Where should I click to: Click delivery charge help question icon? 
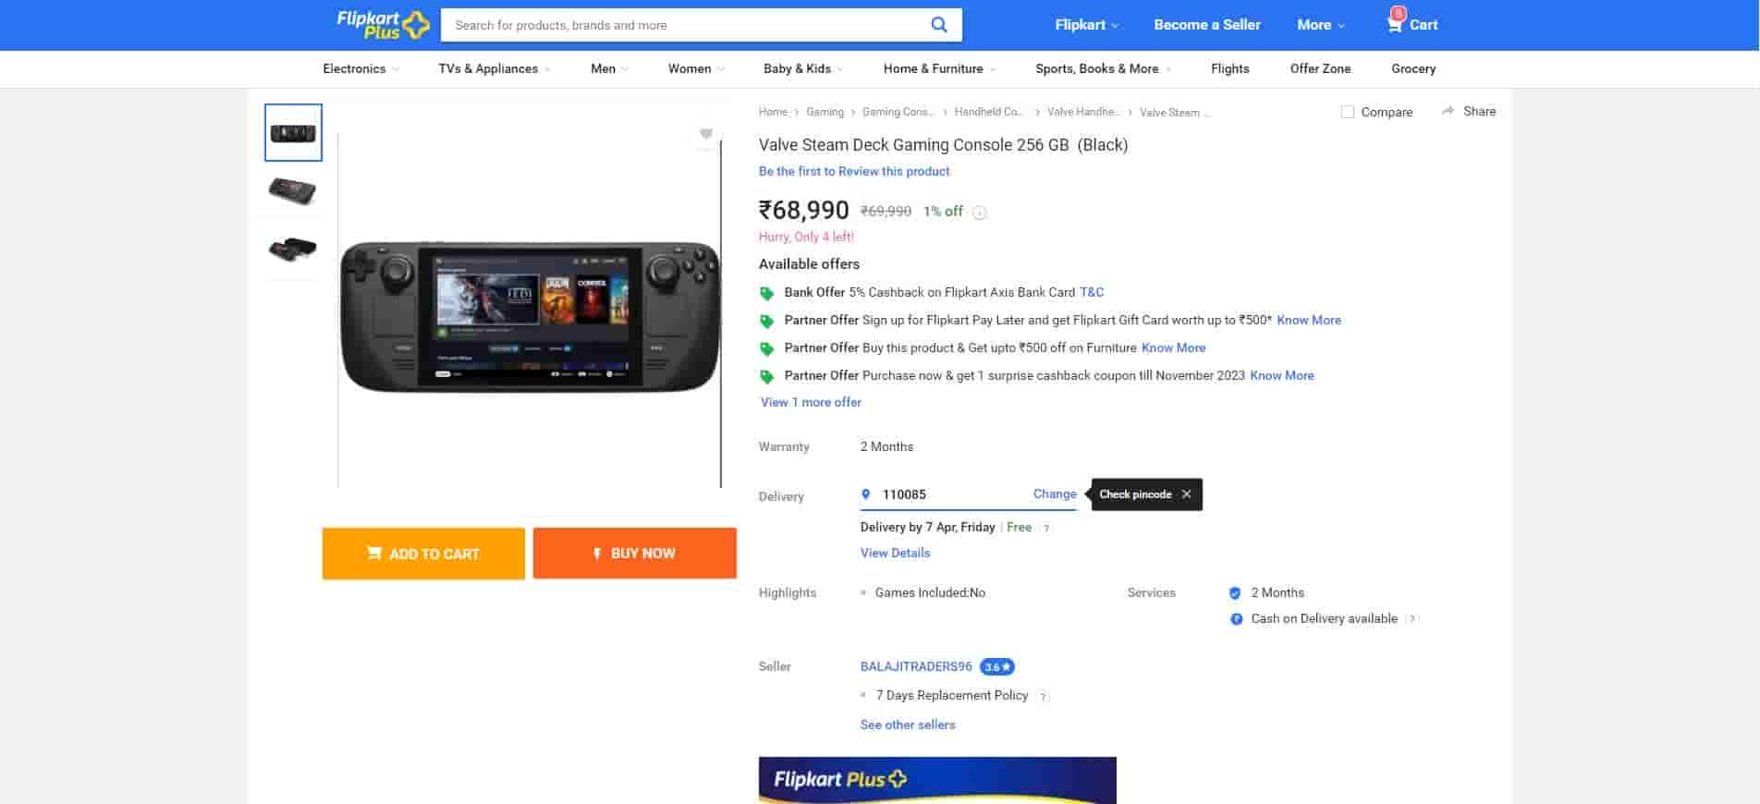tap(1045, 529)
